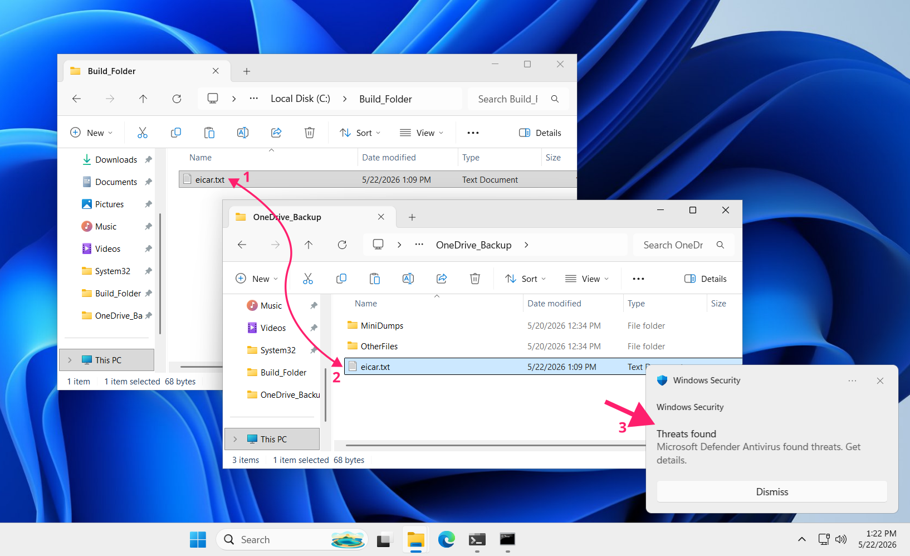The height and width of the screenshot is (556, 910).
Task: Open the network icon in system tray
Action: tap(824, 539)
